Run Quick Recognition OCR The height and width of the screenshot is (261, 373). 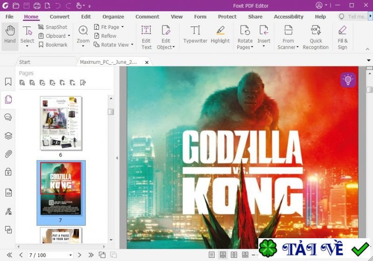click(316, 36)
